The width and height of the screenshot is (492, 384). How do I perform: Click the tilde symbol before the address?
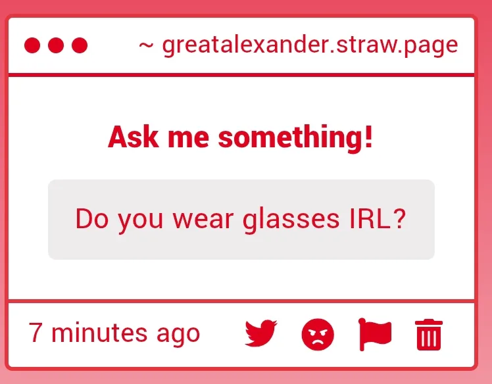pos(146,45)
